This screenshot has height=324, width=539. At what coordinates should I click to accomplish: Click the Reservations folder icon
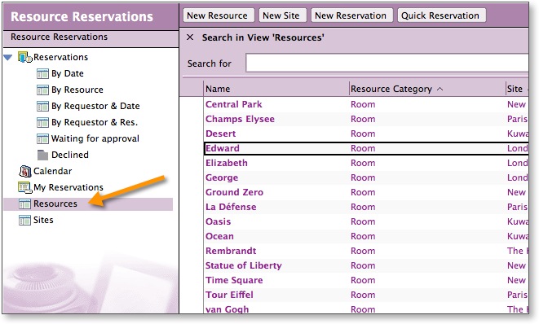24,57
